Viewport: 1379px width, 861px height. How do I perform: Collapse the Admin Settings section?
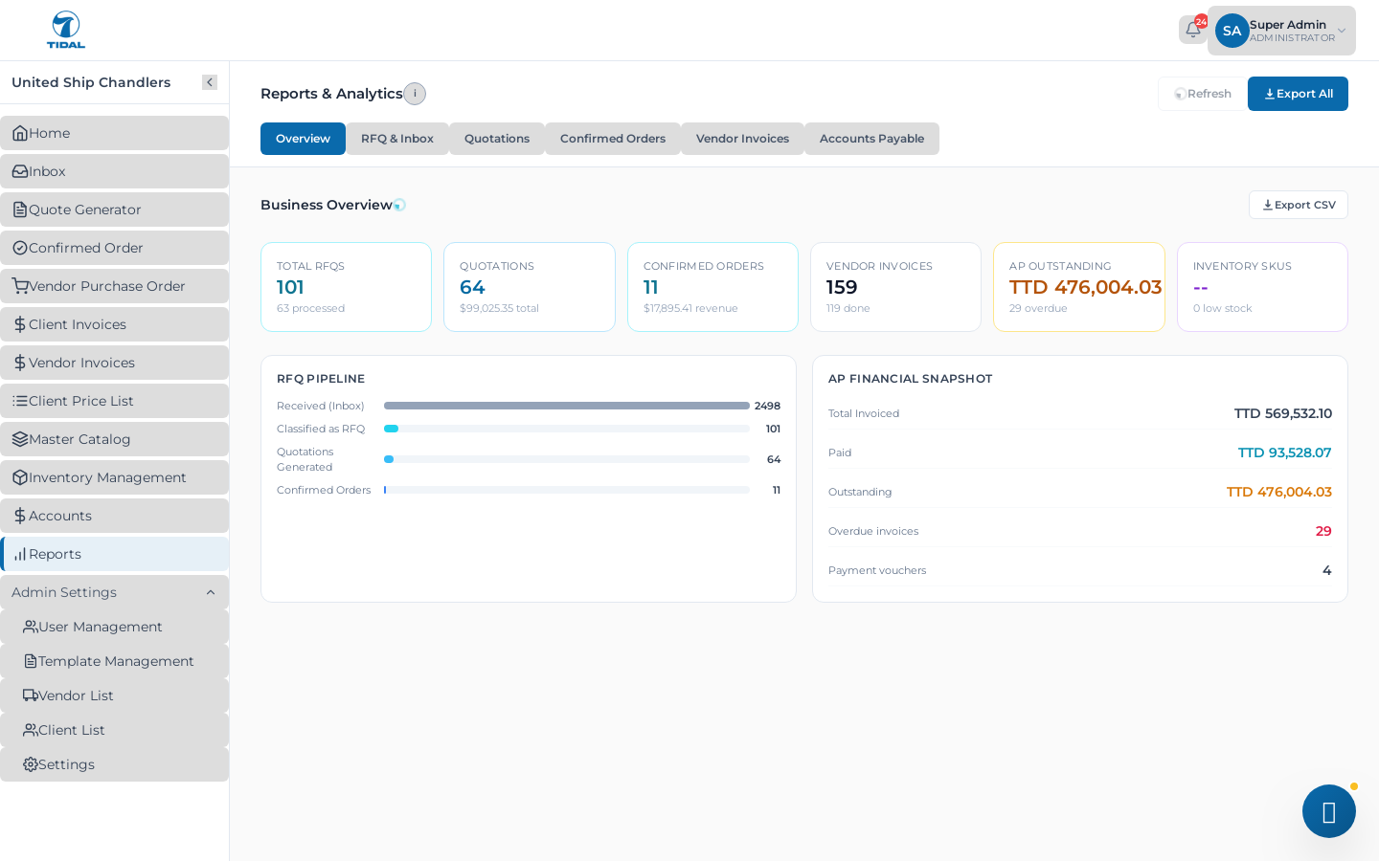115,592
